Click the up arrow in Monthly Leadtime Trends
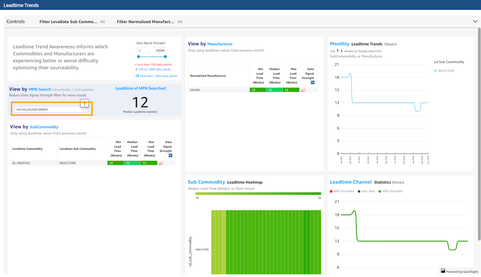Viewport: 481px width, 277px height. (338, 51)
